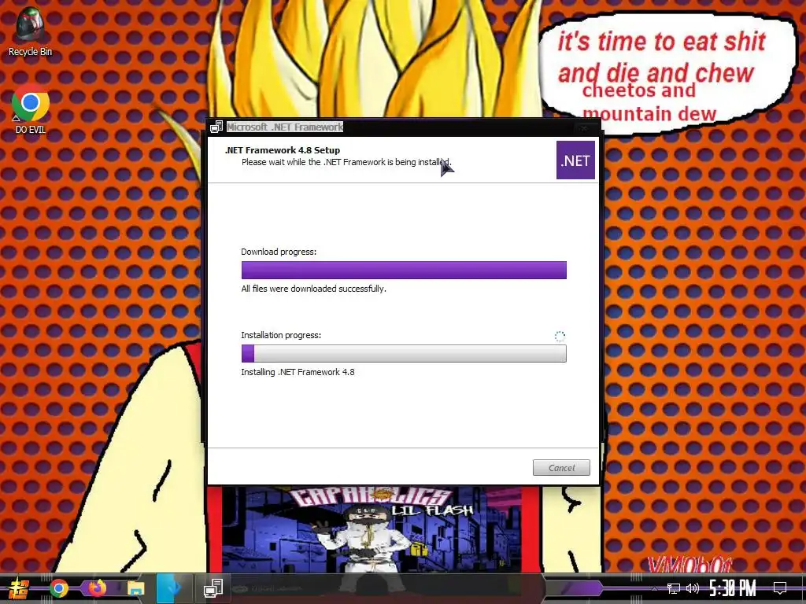Image resolution: width=806 pixels, height=604 pixels.
Task: Open the 5:30 PM taskbar clock
Action: click(733, 588)
